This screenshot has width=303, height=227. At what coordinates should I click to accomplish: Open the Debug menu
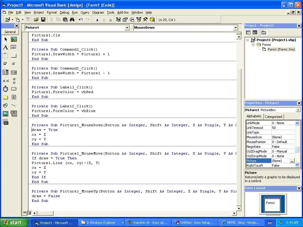pyautogui.click(x=64, y=12)
